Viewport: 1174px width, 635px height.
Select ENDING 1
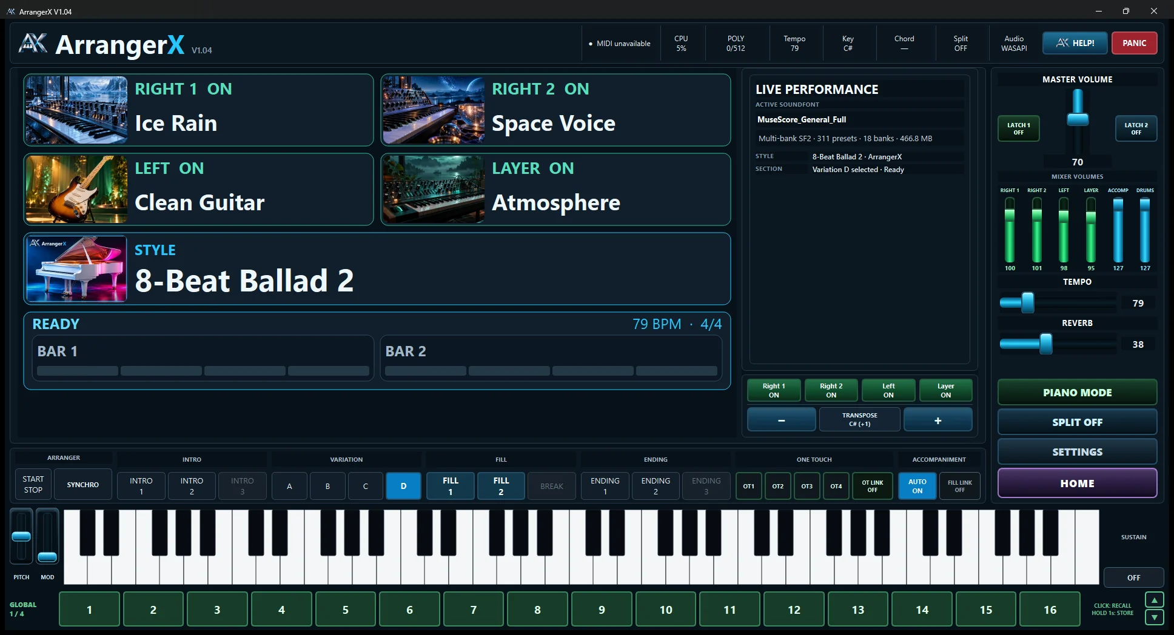point(605,485)
